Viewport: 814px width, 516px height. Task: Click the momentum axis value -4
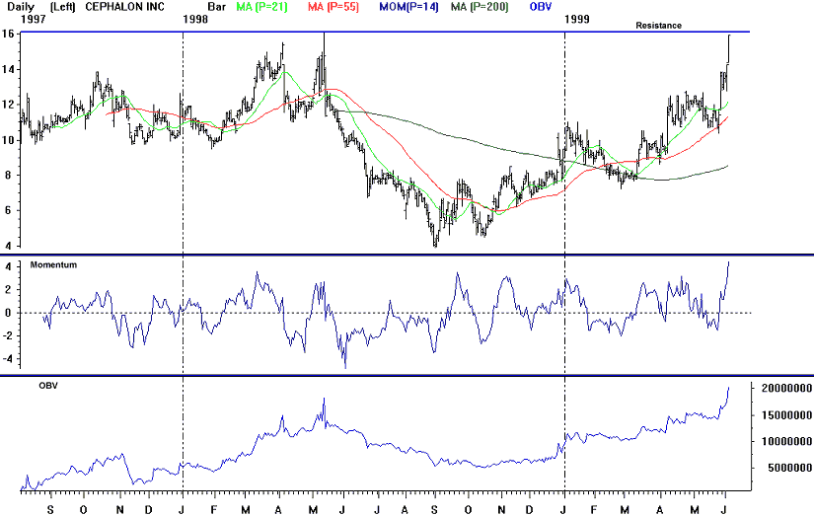click(7, 359)
